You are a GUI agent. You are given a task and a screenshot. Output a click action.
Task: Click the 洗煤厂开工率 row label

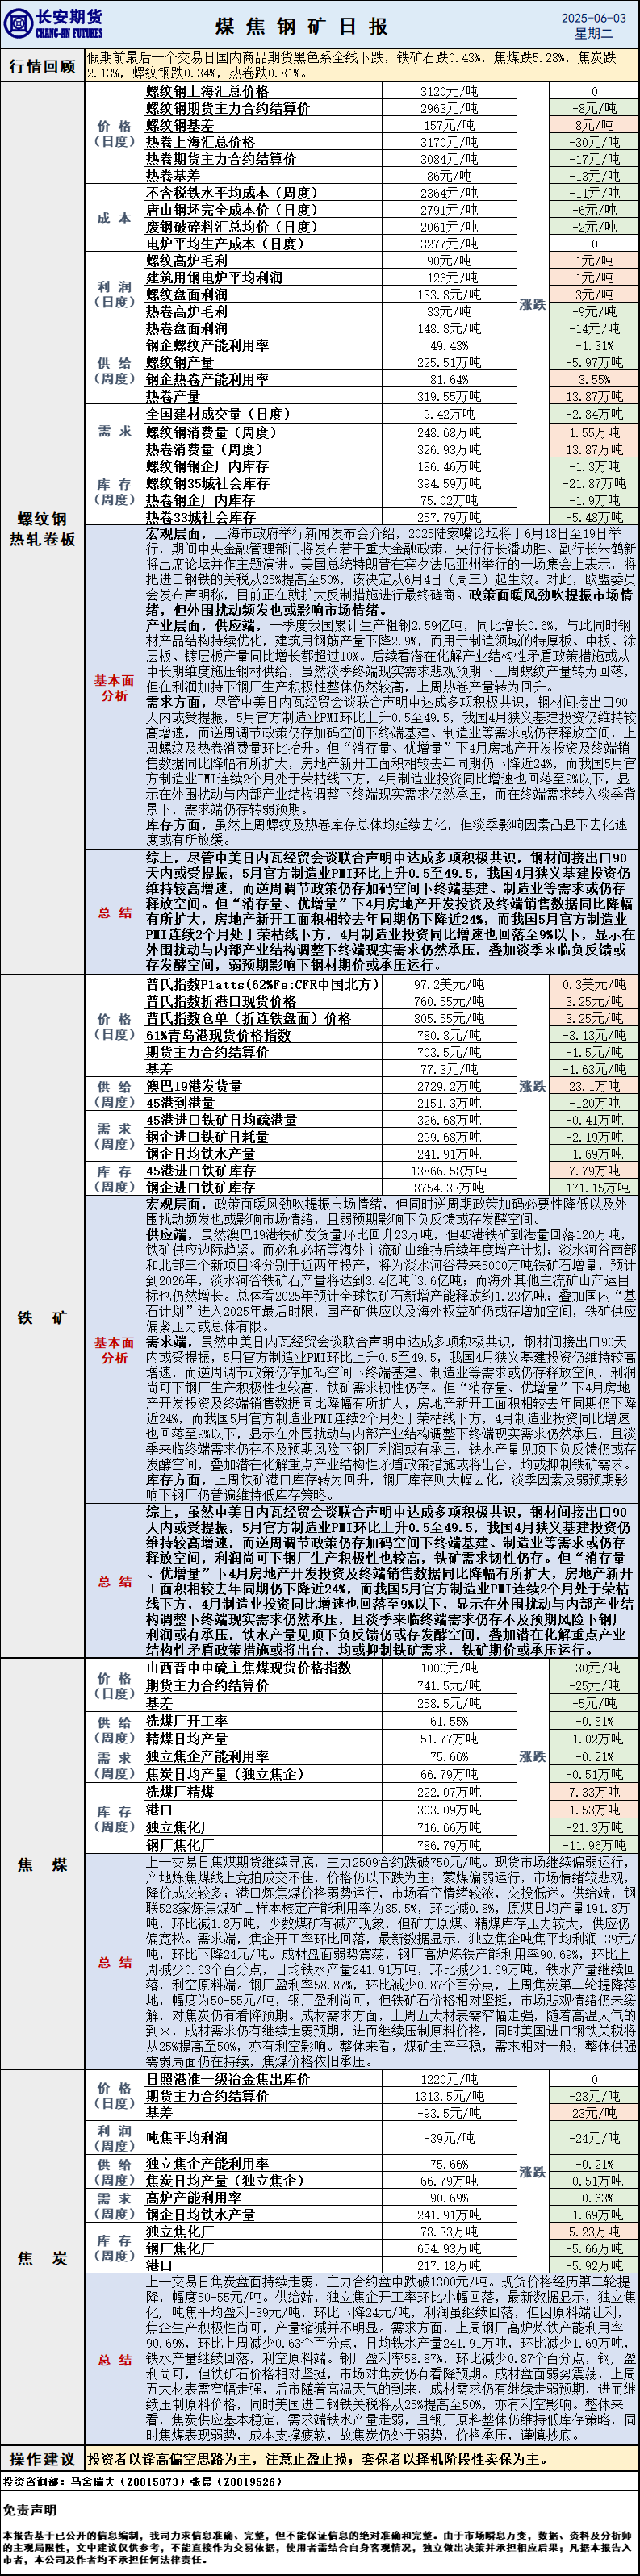[x=186, y=1721]
